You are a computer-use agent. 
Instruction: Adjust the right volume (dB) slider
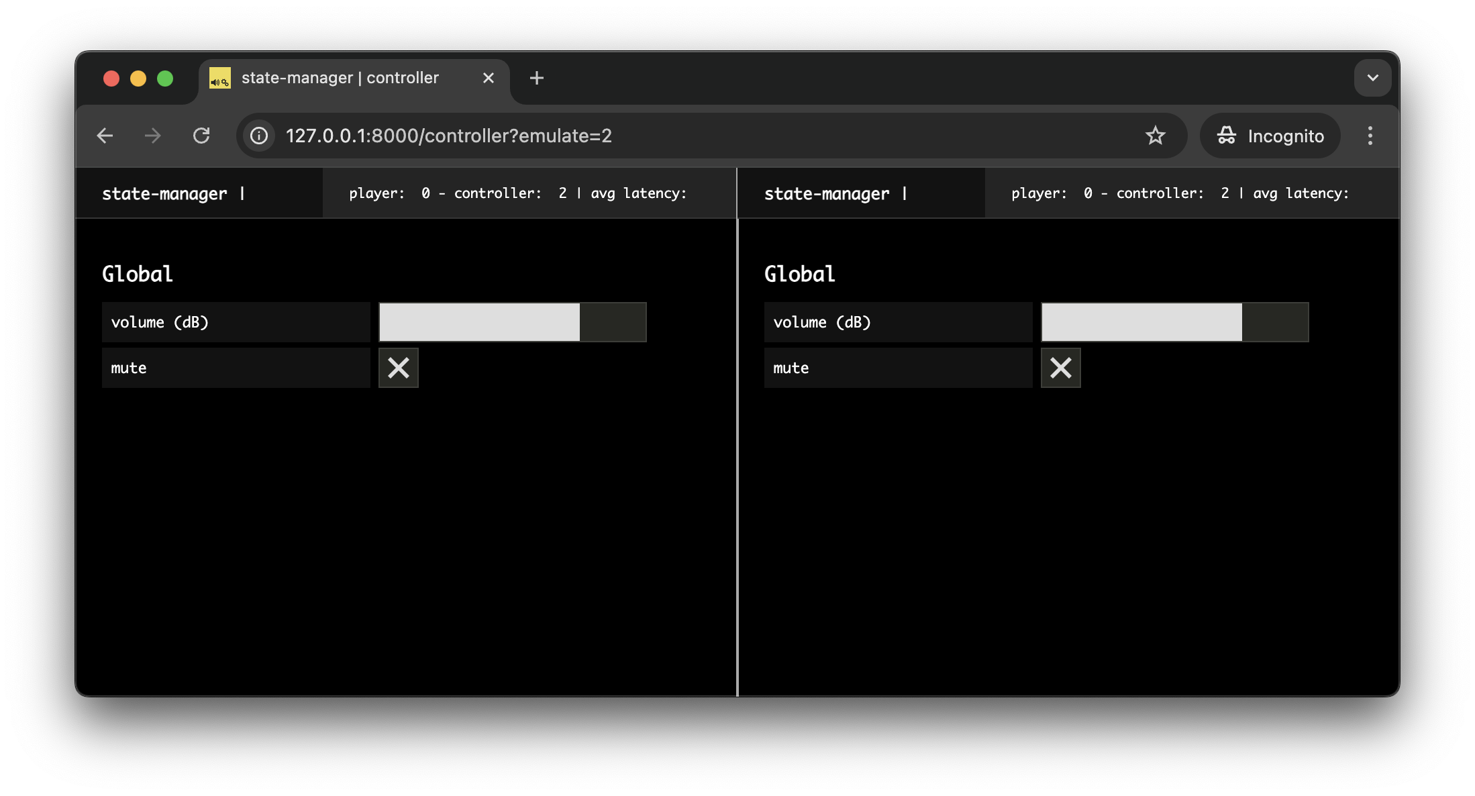coord(1174,322)
